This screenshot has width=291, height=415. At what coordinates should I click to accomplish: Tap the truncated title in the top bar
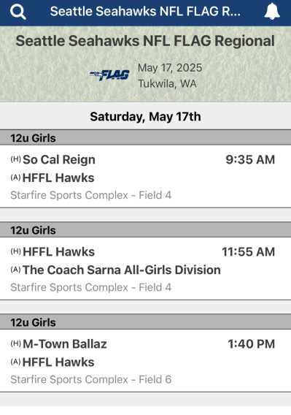point(145,12)
